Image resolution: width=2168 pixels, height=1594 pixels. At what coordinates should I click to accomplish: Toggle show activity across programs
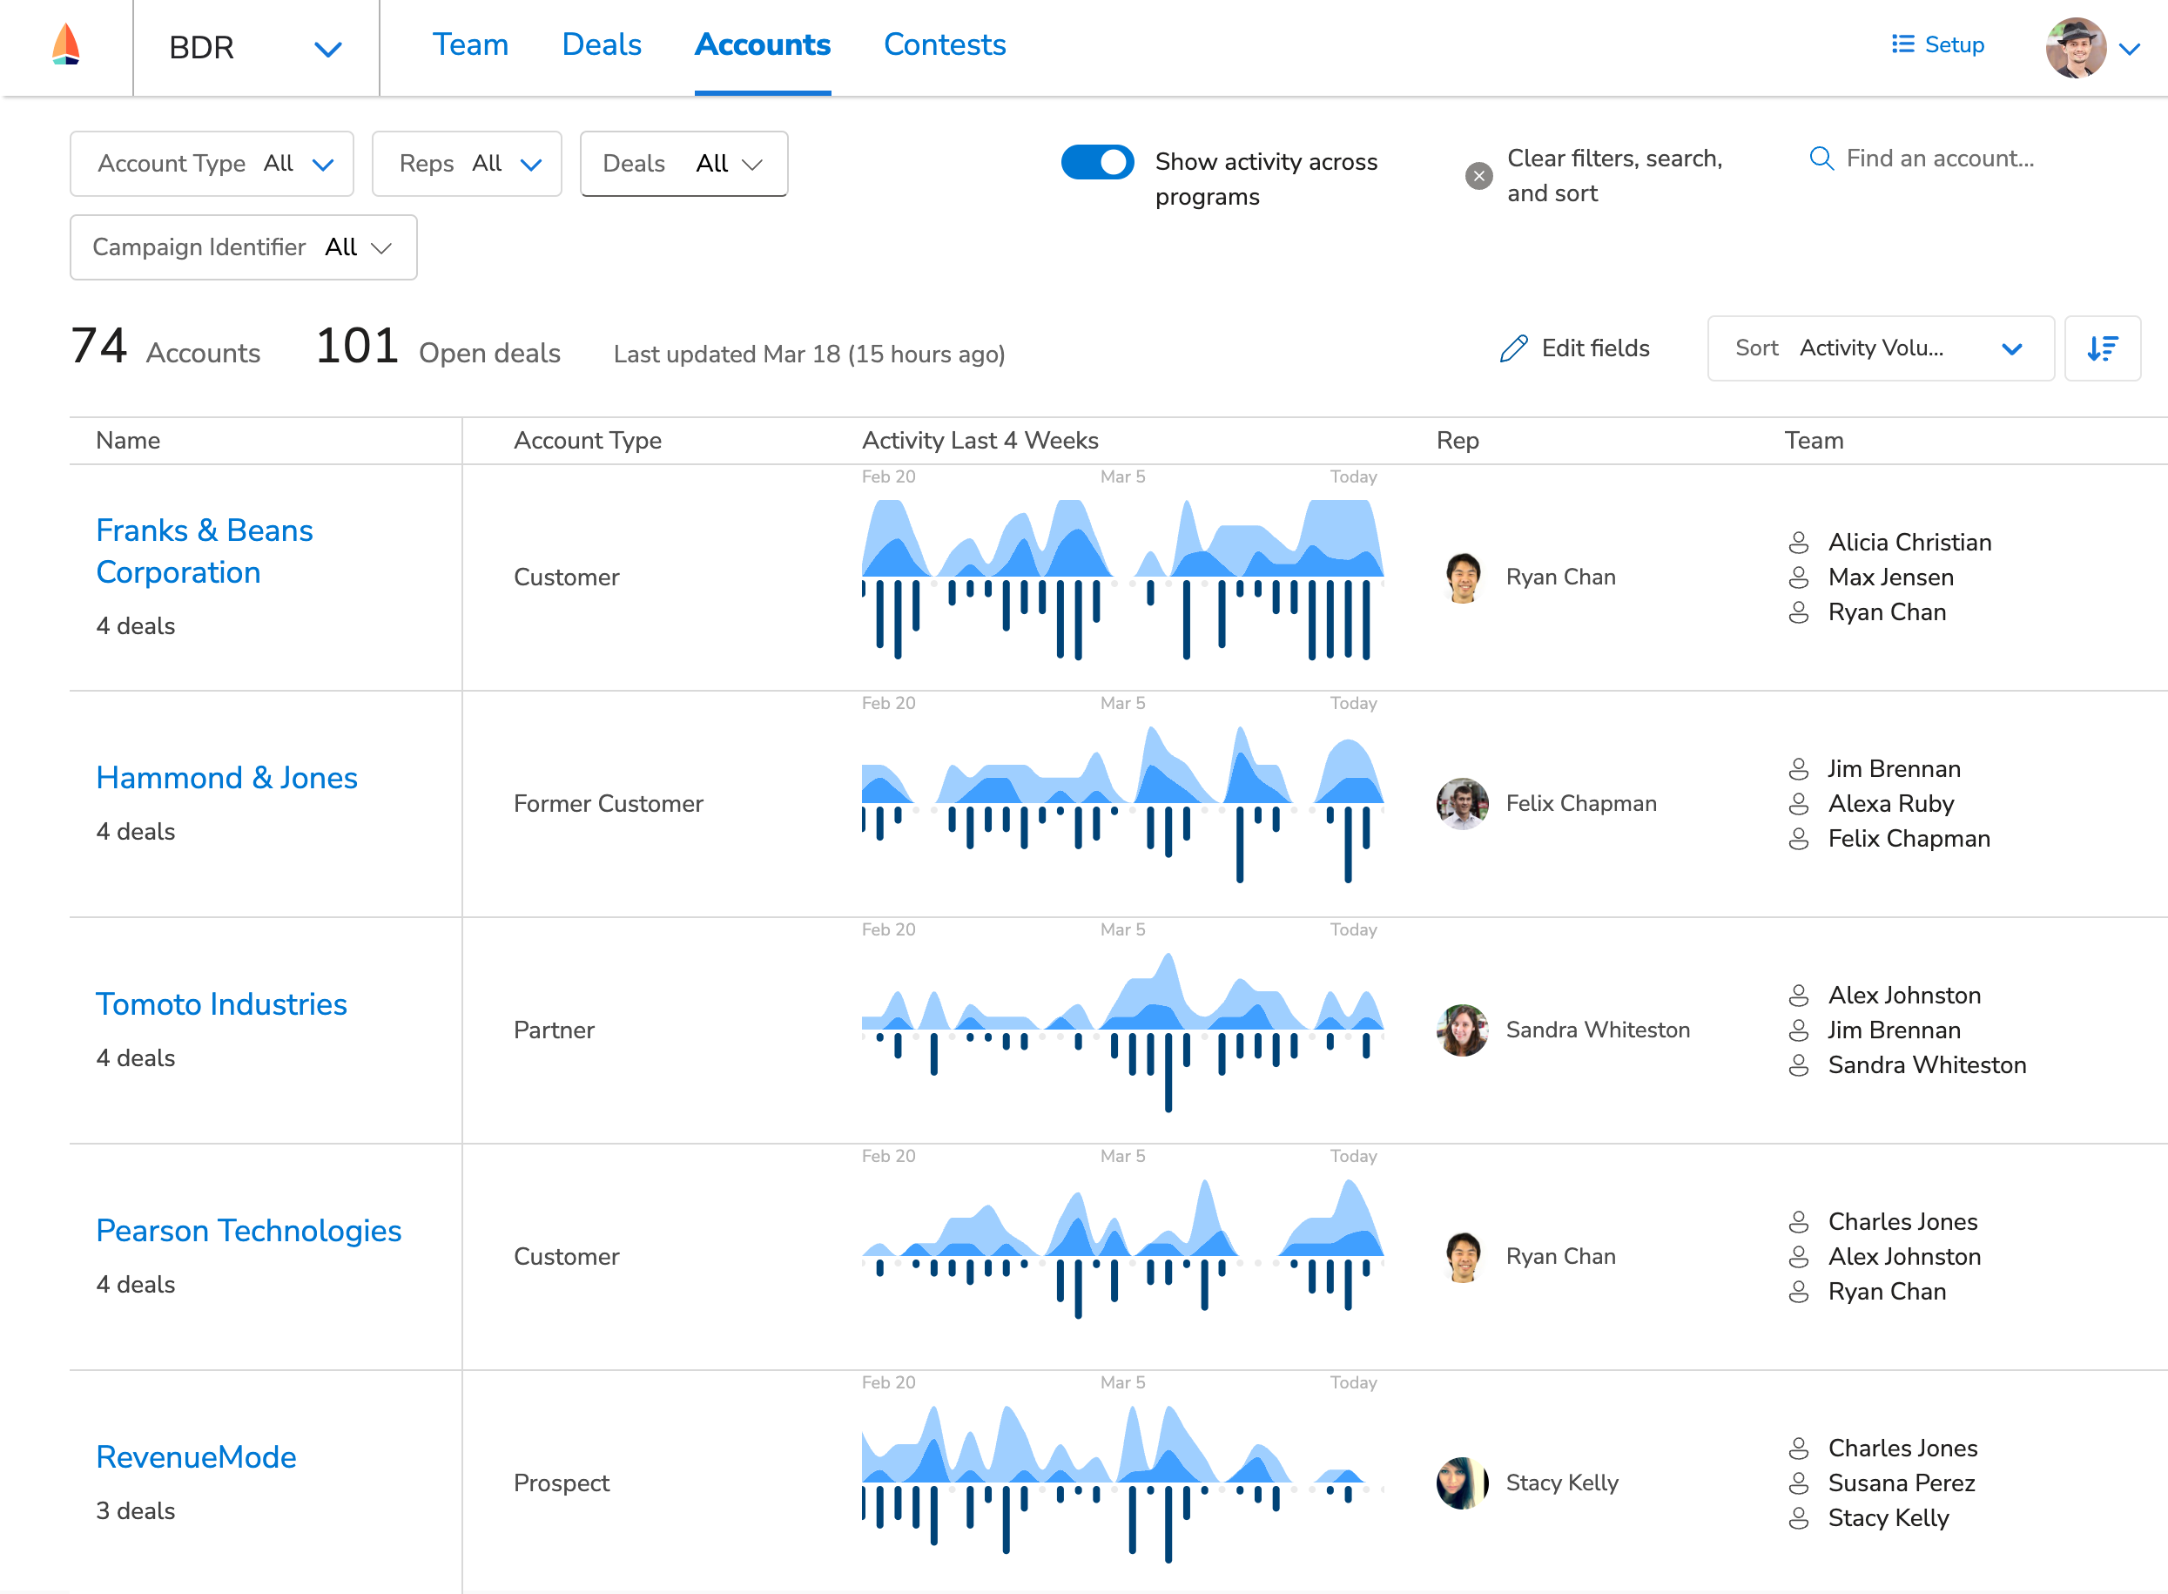tap(1098, 161)
